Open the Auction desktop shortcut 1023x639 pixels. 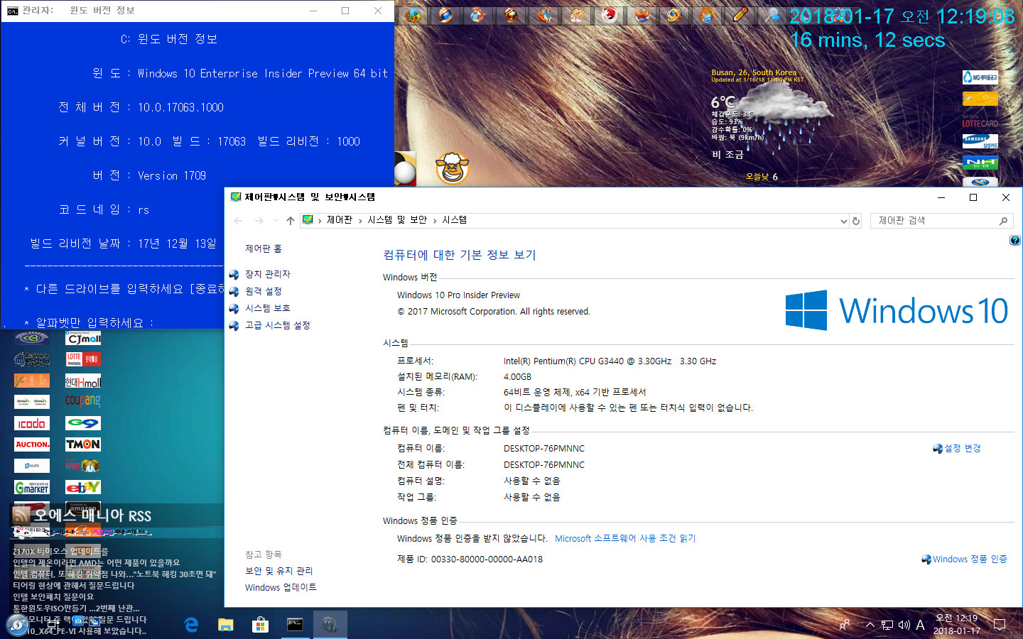32,444
